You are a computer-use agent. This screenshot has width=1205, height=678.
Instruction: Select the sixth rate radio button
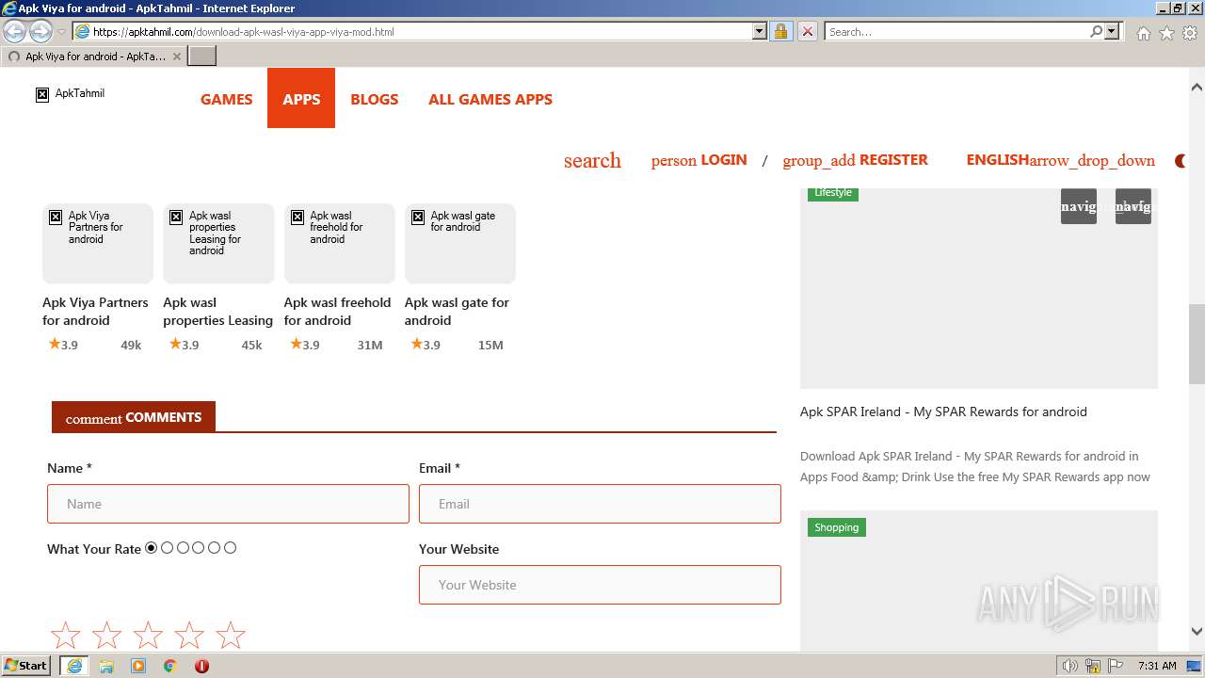[231, 548]
